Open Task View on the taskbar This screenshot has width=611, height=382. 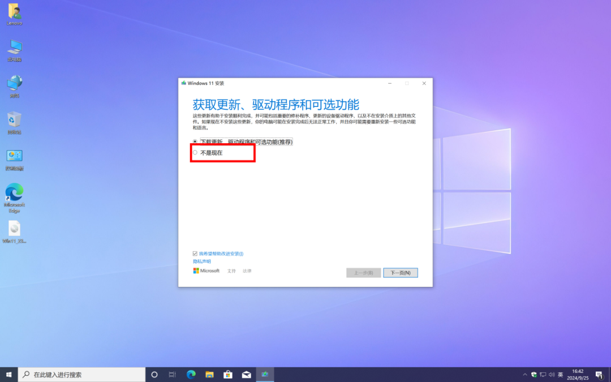point(172,375)
